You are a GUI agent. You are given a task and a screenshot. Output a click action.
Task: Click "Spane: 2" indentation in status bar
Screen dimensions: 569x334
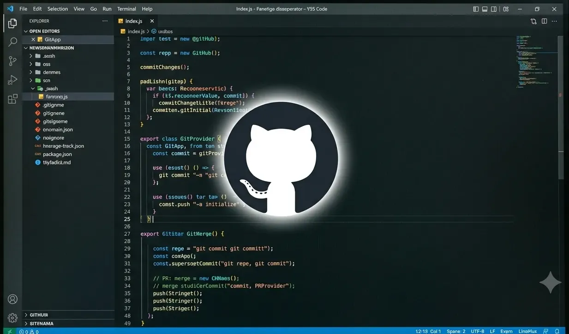coord(455,331)
